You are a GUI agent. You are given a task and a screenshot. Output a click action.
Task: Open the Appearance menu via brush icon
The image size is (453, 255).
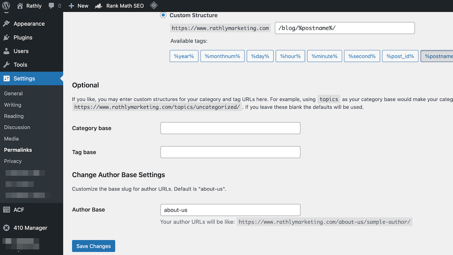tap(6, 23)
